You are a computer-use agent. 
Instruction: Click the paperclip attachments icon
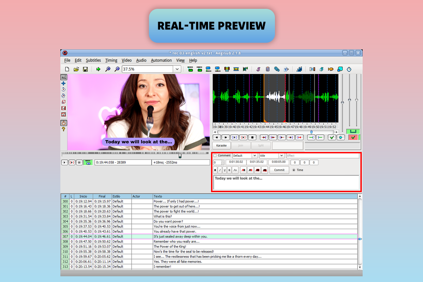tap(277, 69)
